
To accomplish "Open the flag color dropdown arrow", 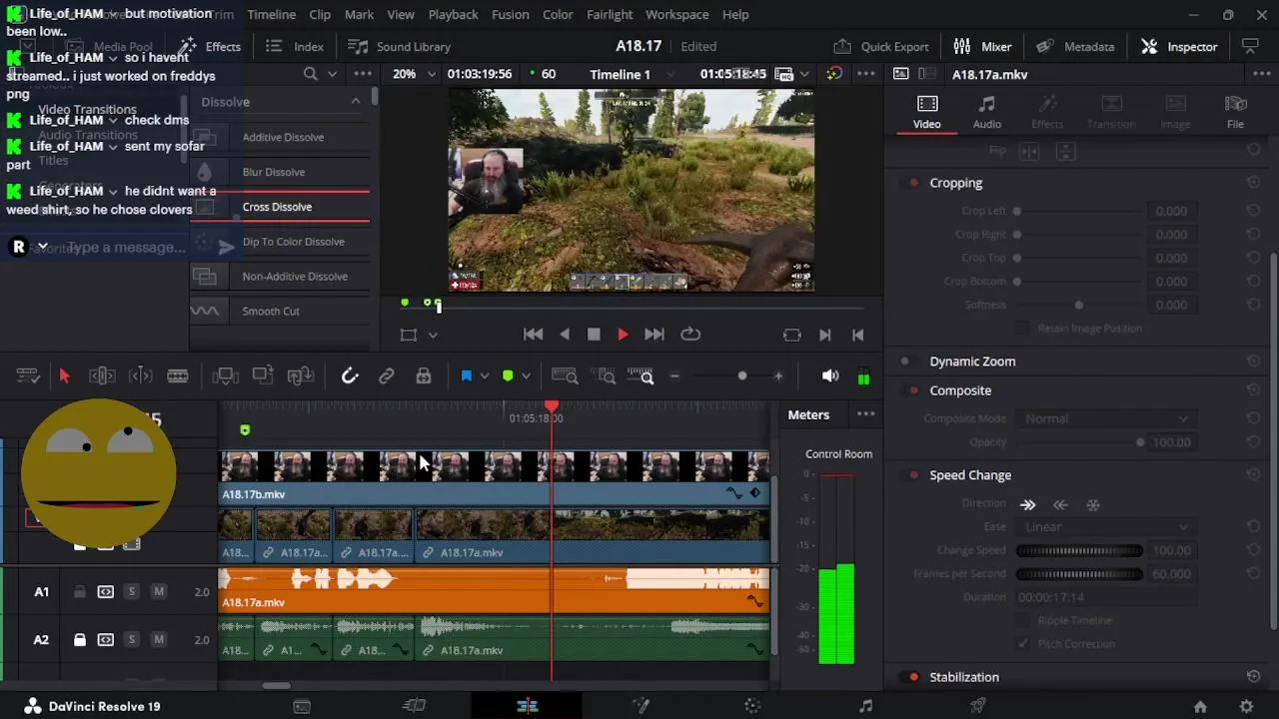I will (x=485, y=375).
